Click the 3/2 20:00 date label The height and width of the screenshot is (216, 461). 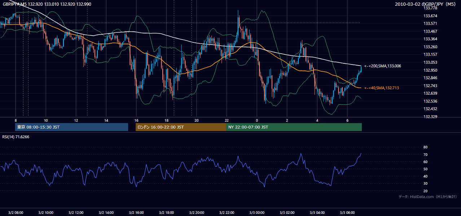point(197,213)
